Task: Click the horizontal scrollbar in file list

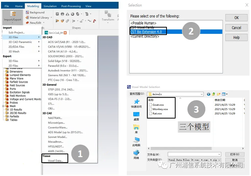Action: pyautogui.click(x=181, y=148)
